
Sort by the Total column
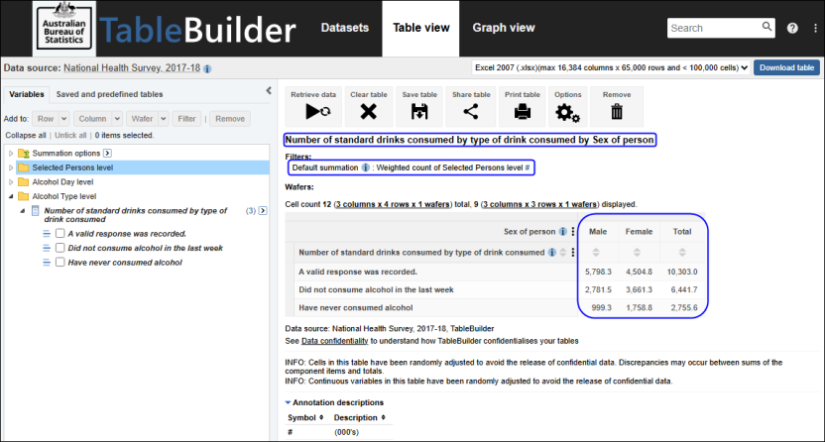tap(682, 253)
